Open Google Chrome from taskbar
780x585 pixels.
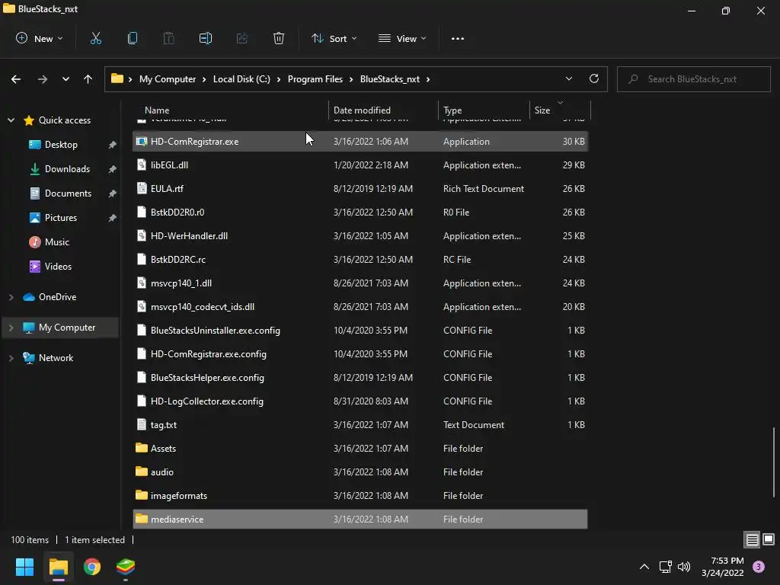click(92, 567)
